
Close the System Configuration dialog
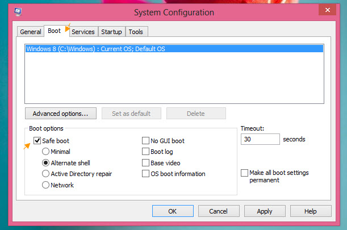click(x=327, y=10)
